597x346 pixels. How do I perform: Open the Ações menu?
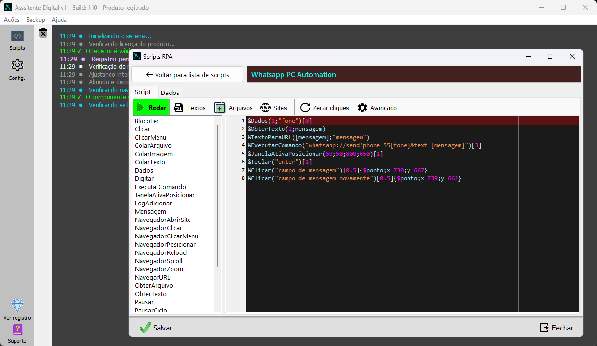tap(12, 20)
